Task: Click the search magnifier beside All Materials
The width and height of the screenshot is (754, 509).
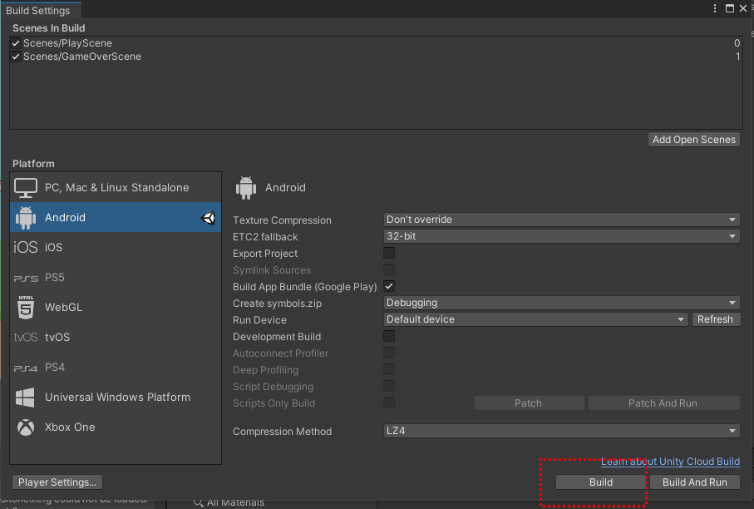Action: [x=198, y=502]
